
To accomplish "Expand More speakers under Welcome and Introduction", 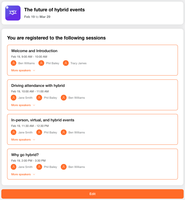I will tap(23, 71).
